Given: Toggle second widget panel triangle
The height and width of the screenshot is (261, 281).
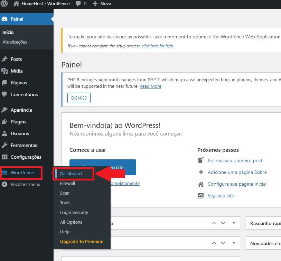Looking at the screenshot, I should tap(234, 243).
